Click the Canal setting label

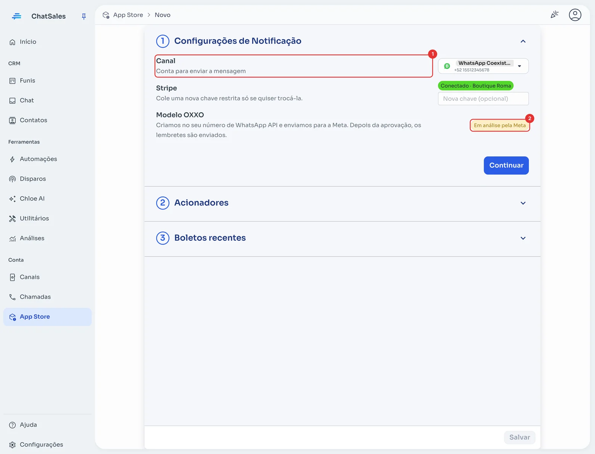pyautogui.click(x=165, y=61)
